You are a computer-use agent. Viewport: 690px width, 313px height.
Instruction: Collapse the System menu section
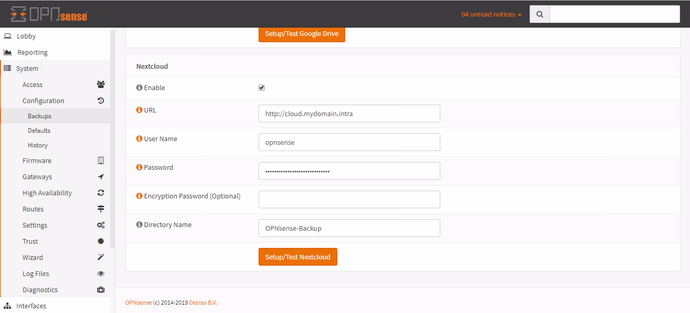click(27, 68)
